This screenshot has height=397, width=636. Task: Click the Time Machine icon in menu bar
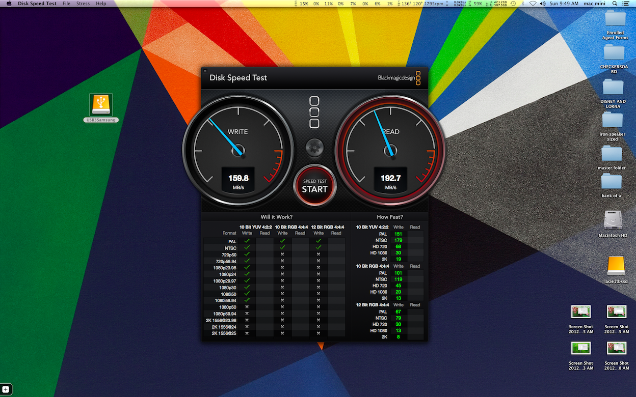[x=513, y=4]
